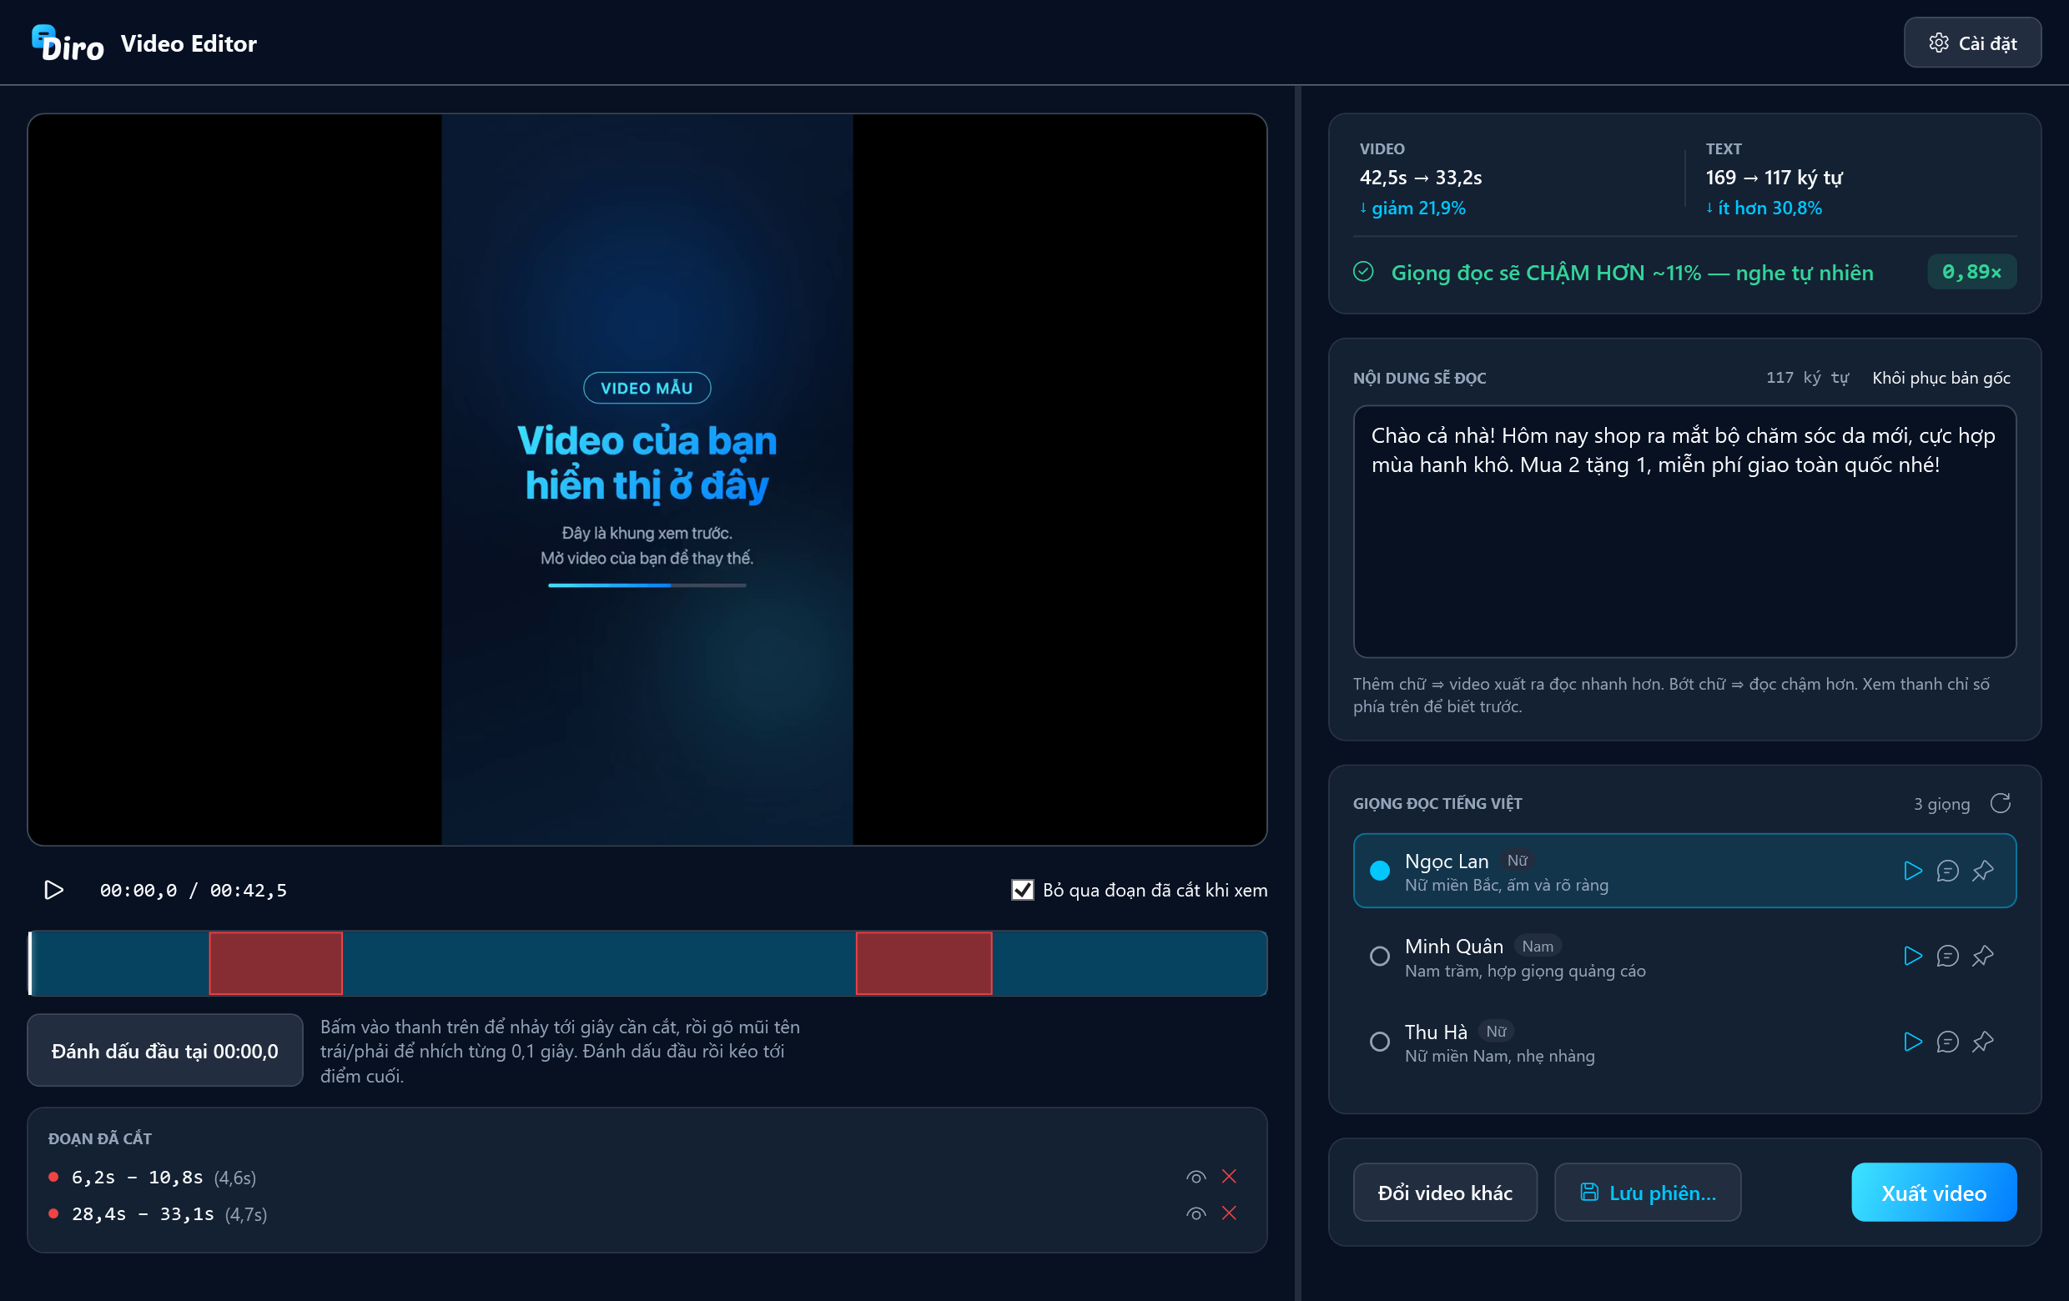2069x1301 pixels.
Task: Play the video preview
Action: click(54, 890)
